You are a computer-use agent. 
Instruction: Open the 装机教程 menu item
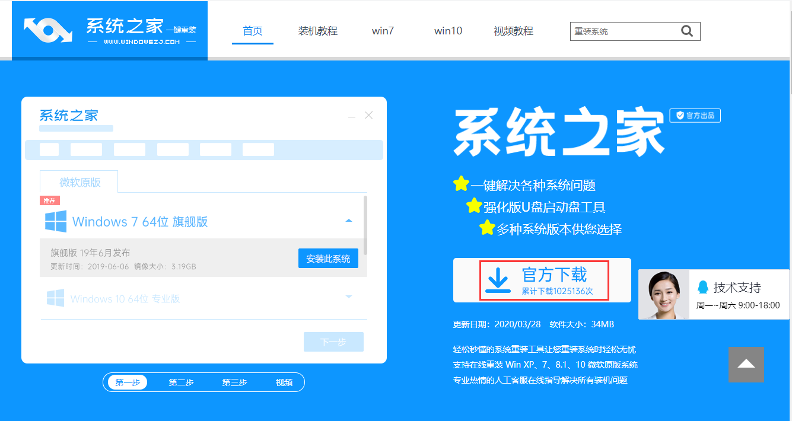pos(318,31)
